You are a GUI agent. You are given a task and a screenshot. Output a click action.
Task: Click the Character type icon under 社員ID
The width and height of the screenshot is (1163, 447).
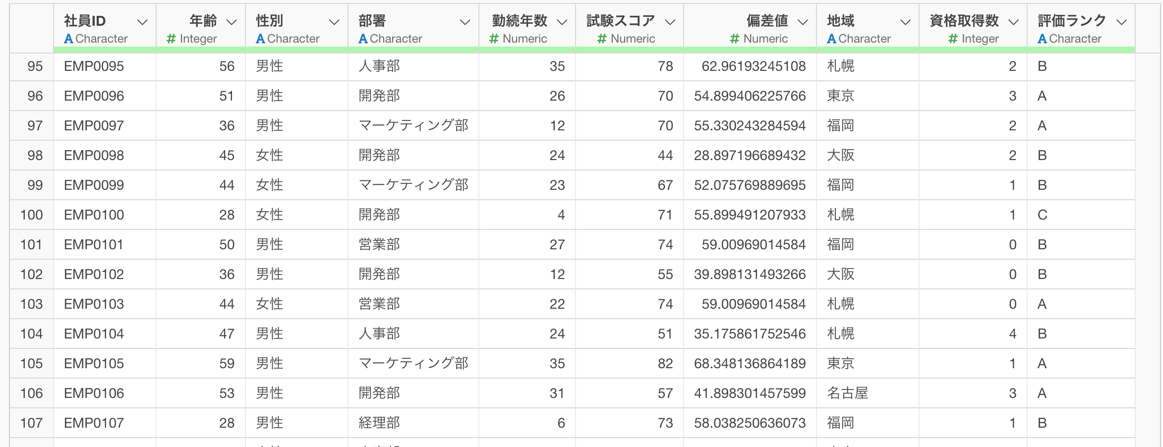pyautogui.click(x=69, y=39)
